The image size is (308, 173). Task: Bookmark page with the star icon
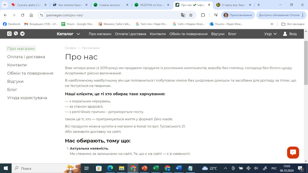tap(191, 15)
